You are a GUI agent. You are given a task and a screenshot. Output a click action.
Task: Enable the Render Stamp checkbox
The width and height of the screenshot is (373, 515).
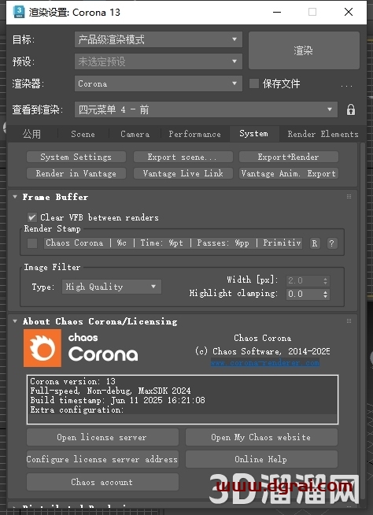32,243
